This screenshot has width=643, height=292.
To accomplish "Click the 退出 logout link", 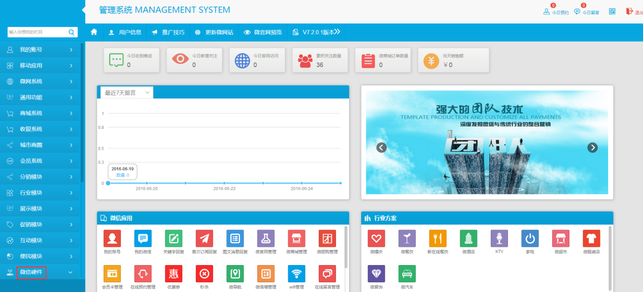I will pyautogui.click(x=634, y=12).
